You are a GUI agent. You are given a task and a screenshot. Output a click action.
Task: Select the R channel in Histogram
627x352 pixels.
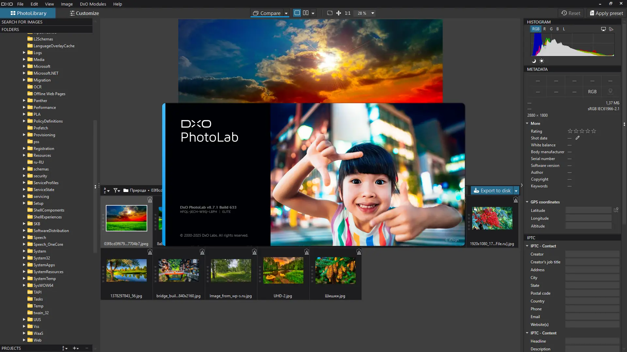coord(544,29)
